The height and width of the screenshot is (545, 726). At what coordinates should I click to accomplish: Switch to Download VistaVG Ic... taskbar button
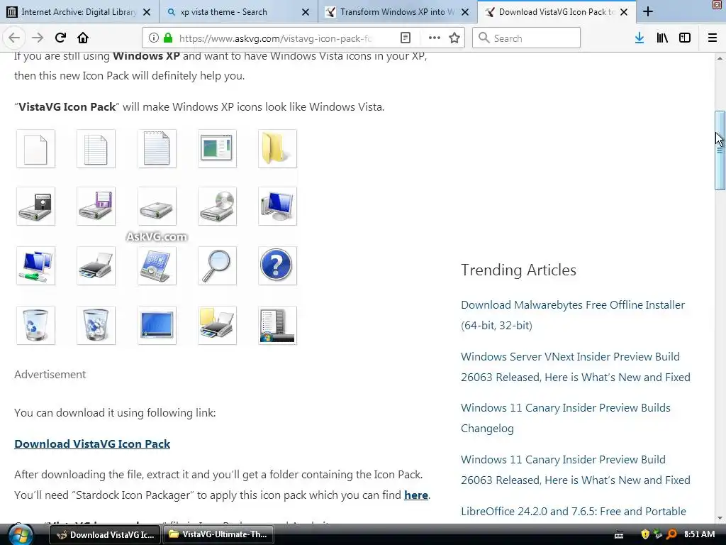[105, 534]
